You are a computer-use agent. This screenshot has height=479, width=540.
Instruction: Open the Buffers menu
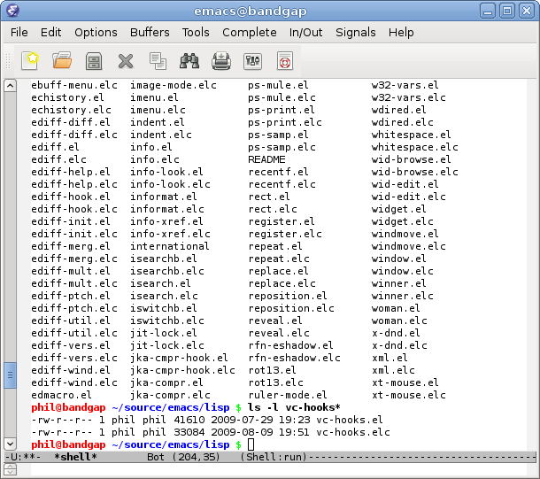click(x=150, y=33)
